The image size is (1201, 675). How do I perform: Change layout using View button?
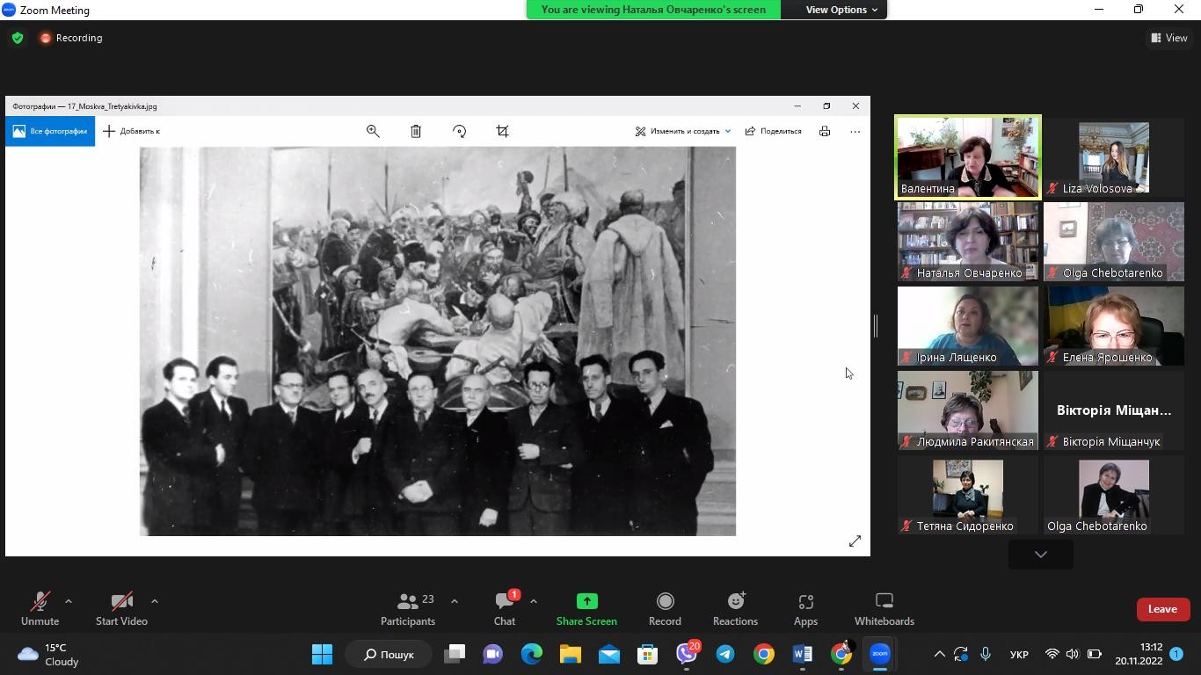(x=1169, y=38)
